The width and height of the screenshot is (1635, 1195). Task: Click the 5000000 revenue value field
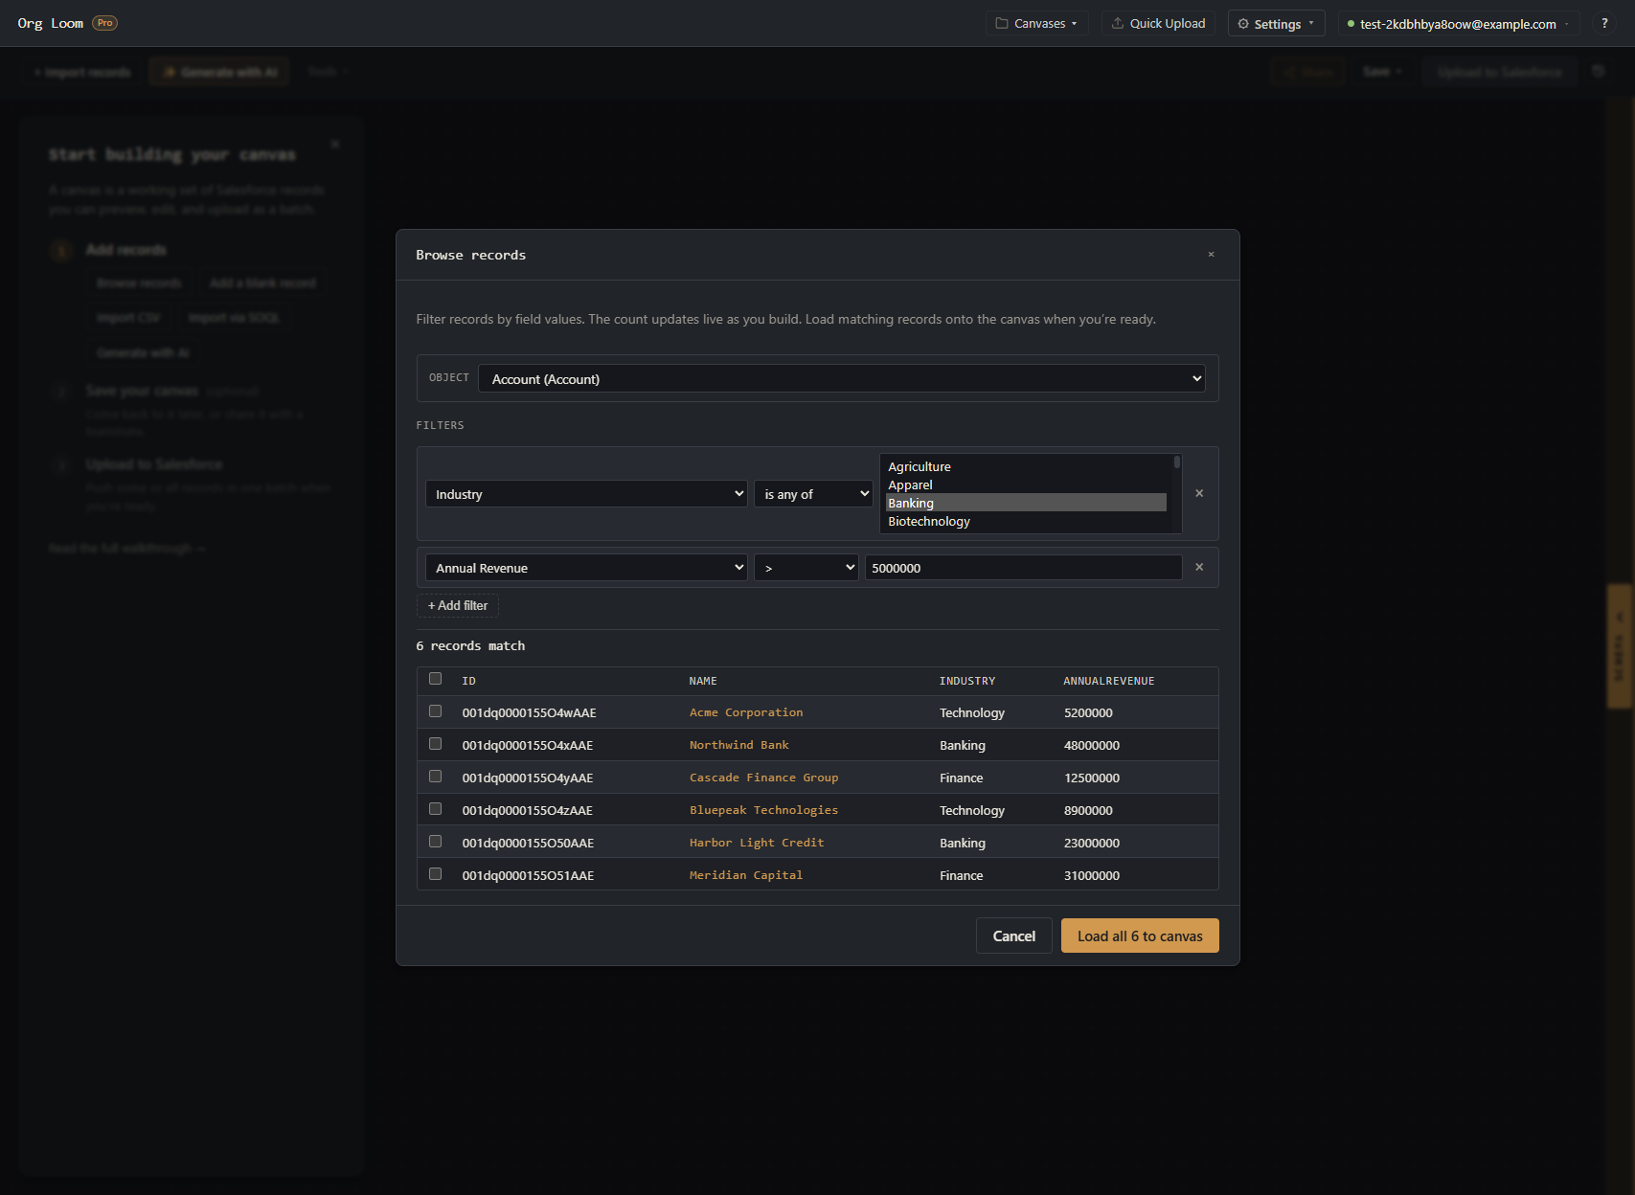coord(1024,567)
